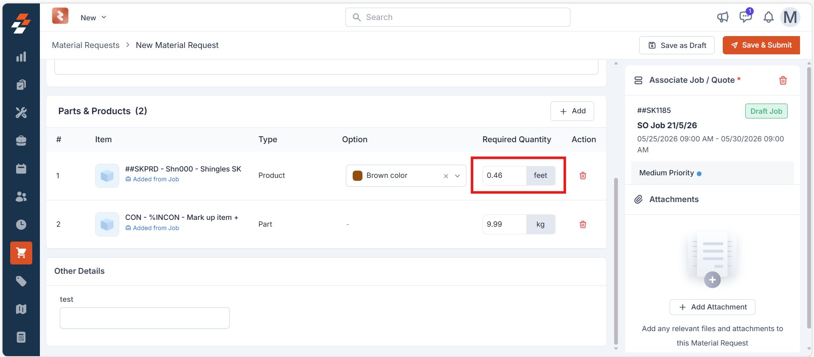814x357 pixels.
Task: Open the clock timesheet sidebar icon
Action: [x=21, y=225]
